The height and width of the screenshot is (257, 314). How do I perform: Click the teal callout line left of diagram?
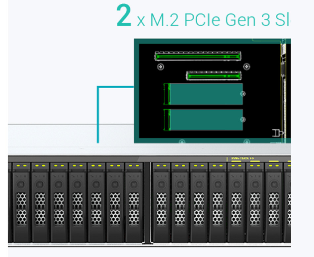[98, 112]
